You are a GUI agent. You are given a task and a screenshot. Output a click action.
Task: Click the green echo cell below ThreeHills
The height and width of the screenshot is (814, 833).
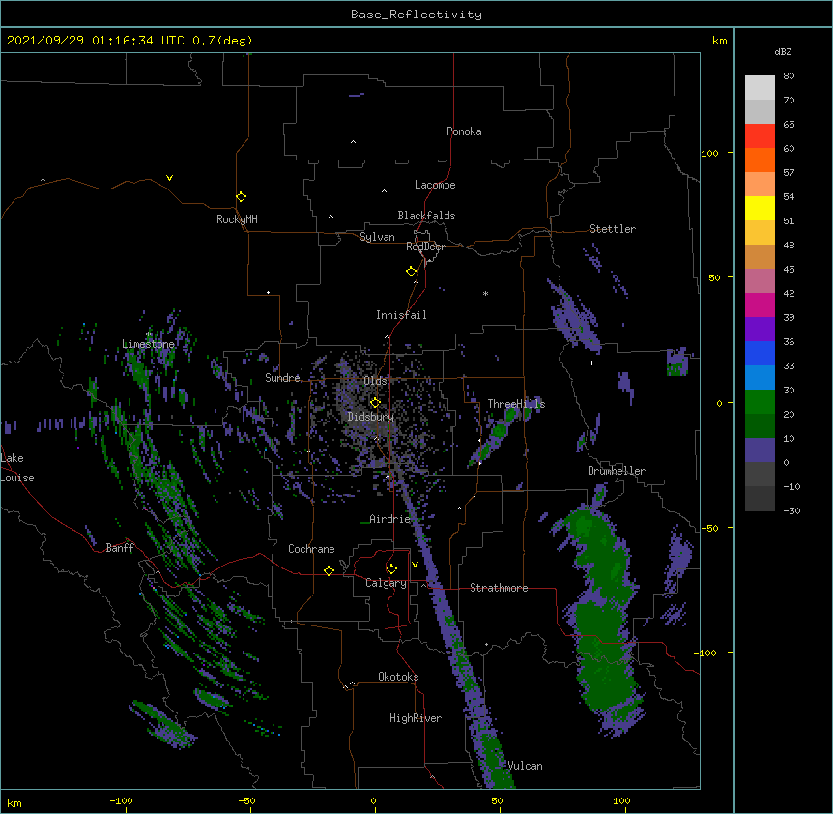[x=500, y=429]
